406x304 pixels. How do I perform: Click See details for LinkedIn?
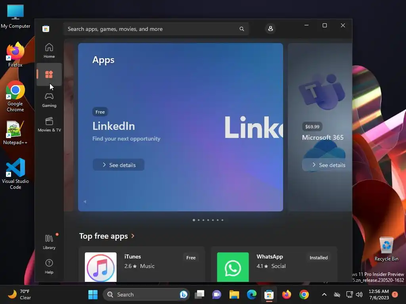[x=119, y=165]
